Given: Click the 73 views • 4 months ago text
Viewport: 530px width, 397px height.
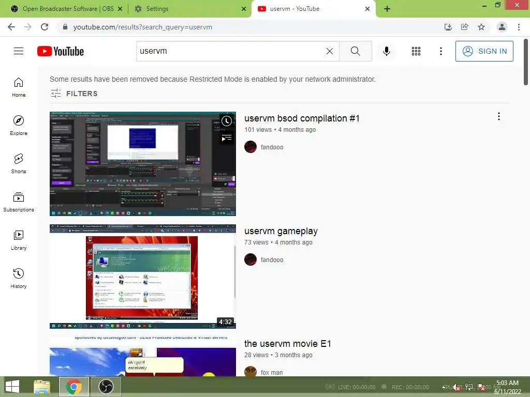Looking at the screenshot, I should point(278,242).
